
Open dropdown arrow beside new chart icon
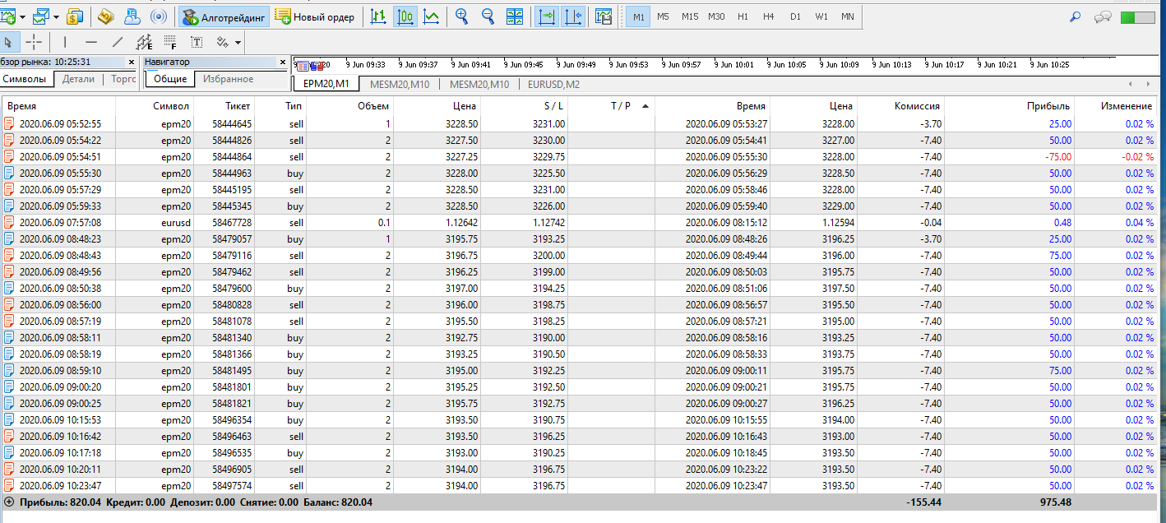click(22, 16)
